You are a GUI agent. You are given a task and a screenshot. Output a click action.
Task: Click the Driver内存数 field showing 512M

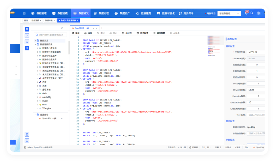(256, 90)
